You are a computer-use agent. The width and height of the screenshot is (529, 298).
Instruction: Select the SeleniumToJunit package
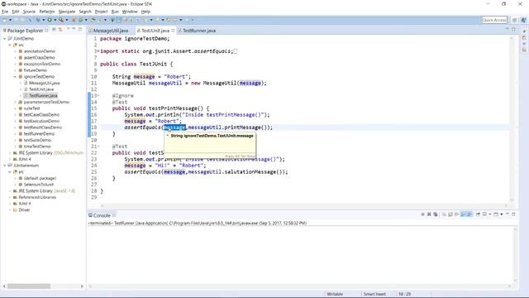coord(39,185)
